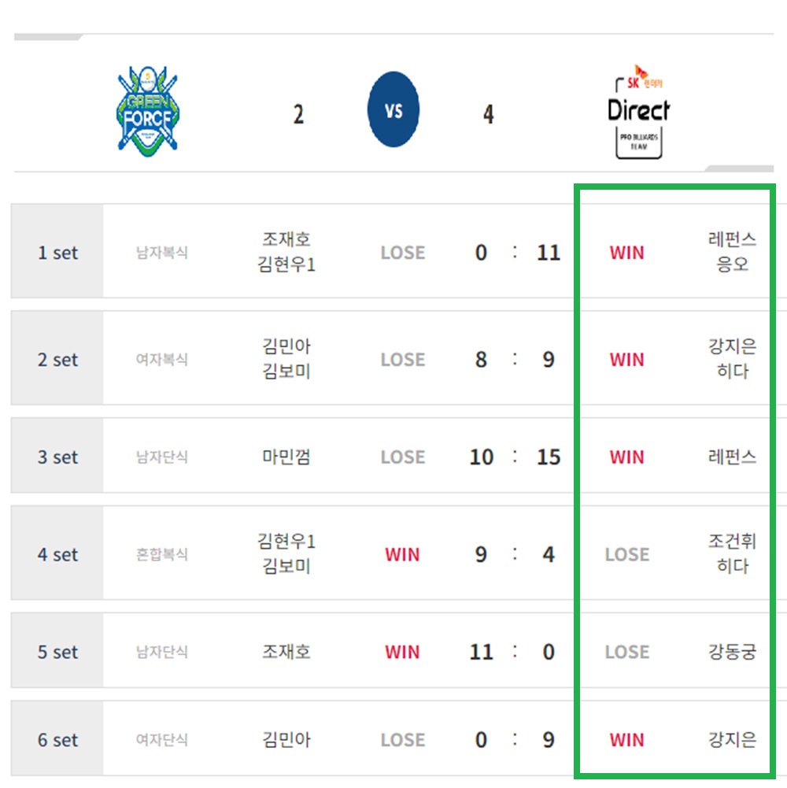
Task: Click the gray LOSE label in set 5
Action: (x=626, y=652)
